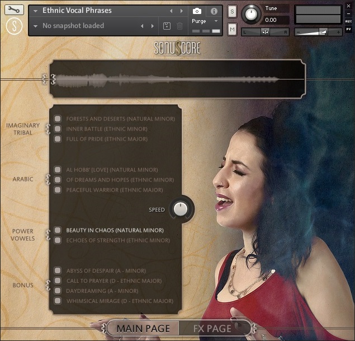Switch to the FX PAGE tab
355x341 pixels.
click(x=212, y=328)
